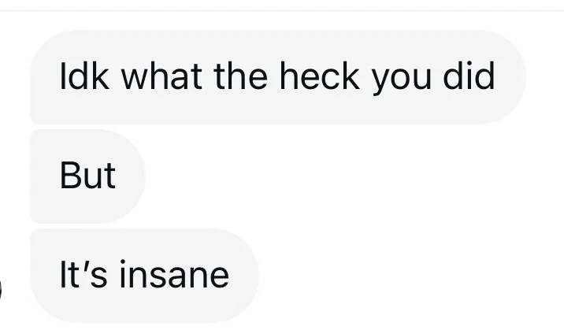This screenshot has height=330, width=564.
Task: Click the word 'It's' in the last message
Action: tap(83, 275)
